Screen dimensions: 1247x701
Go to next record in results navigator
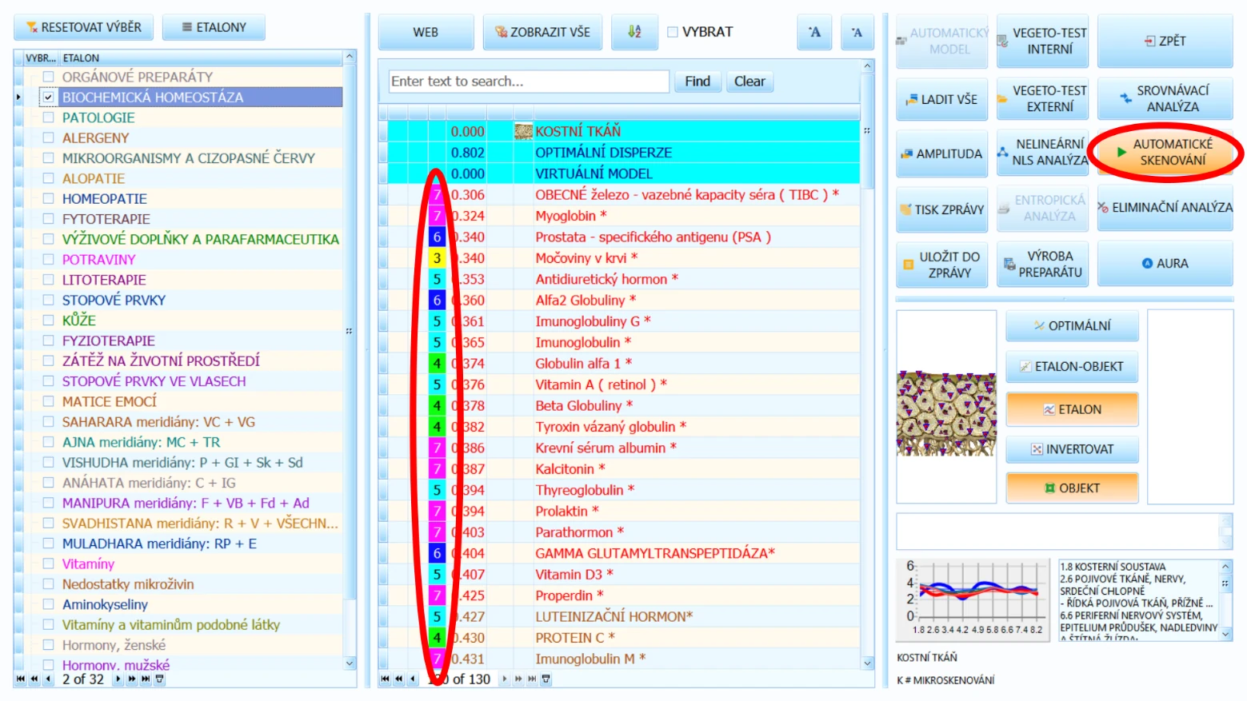(x=504, y=679)
